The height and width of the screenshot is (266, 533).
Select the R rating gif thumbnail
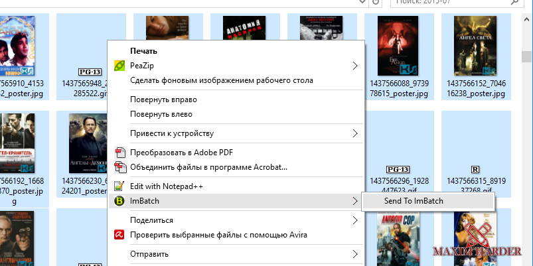(x=475, y=169)
